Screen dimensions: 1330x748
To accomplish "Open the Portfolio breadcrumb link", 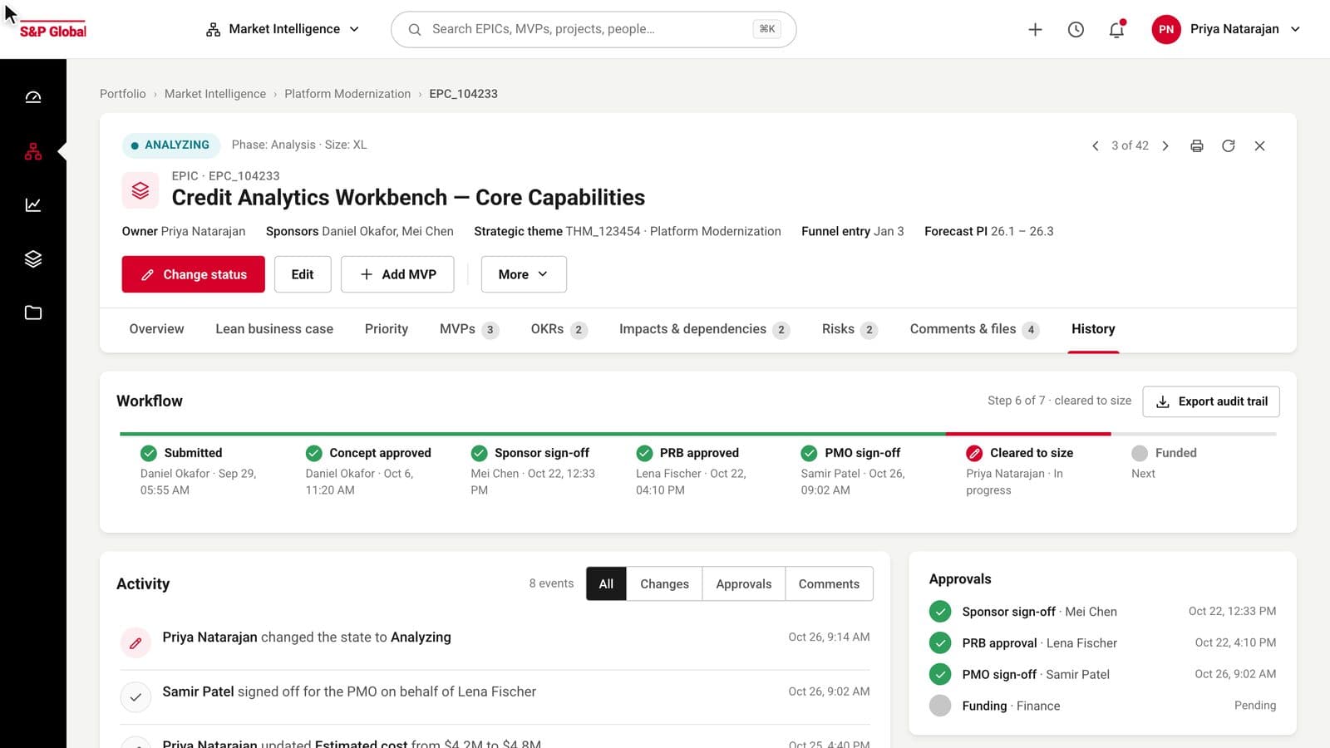I will [123, 94].
